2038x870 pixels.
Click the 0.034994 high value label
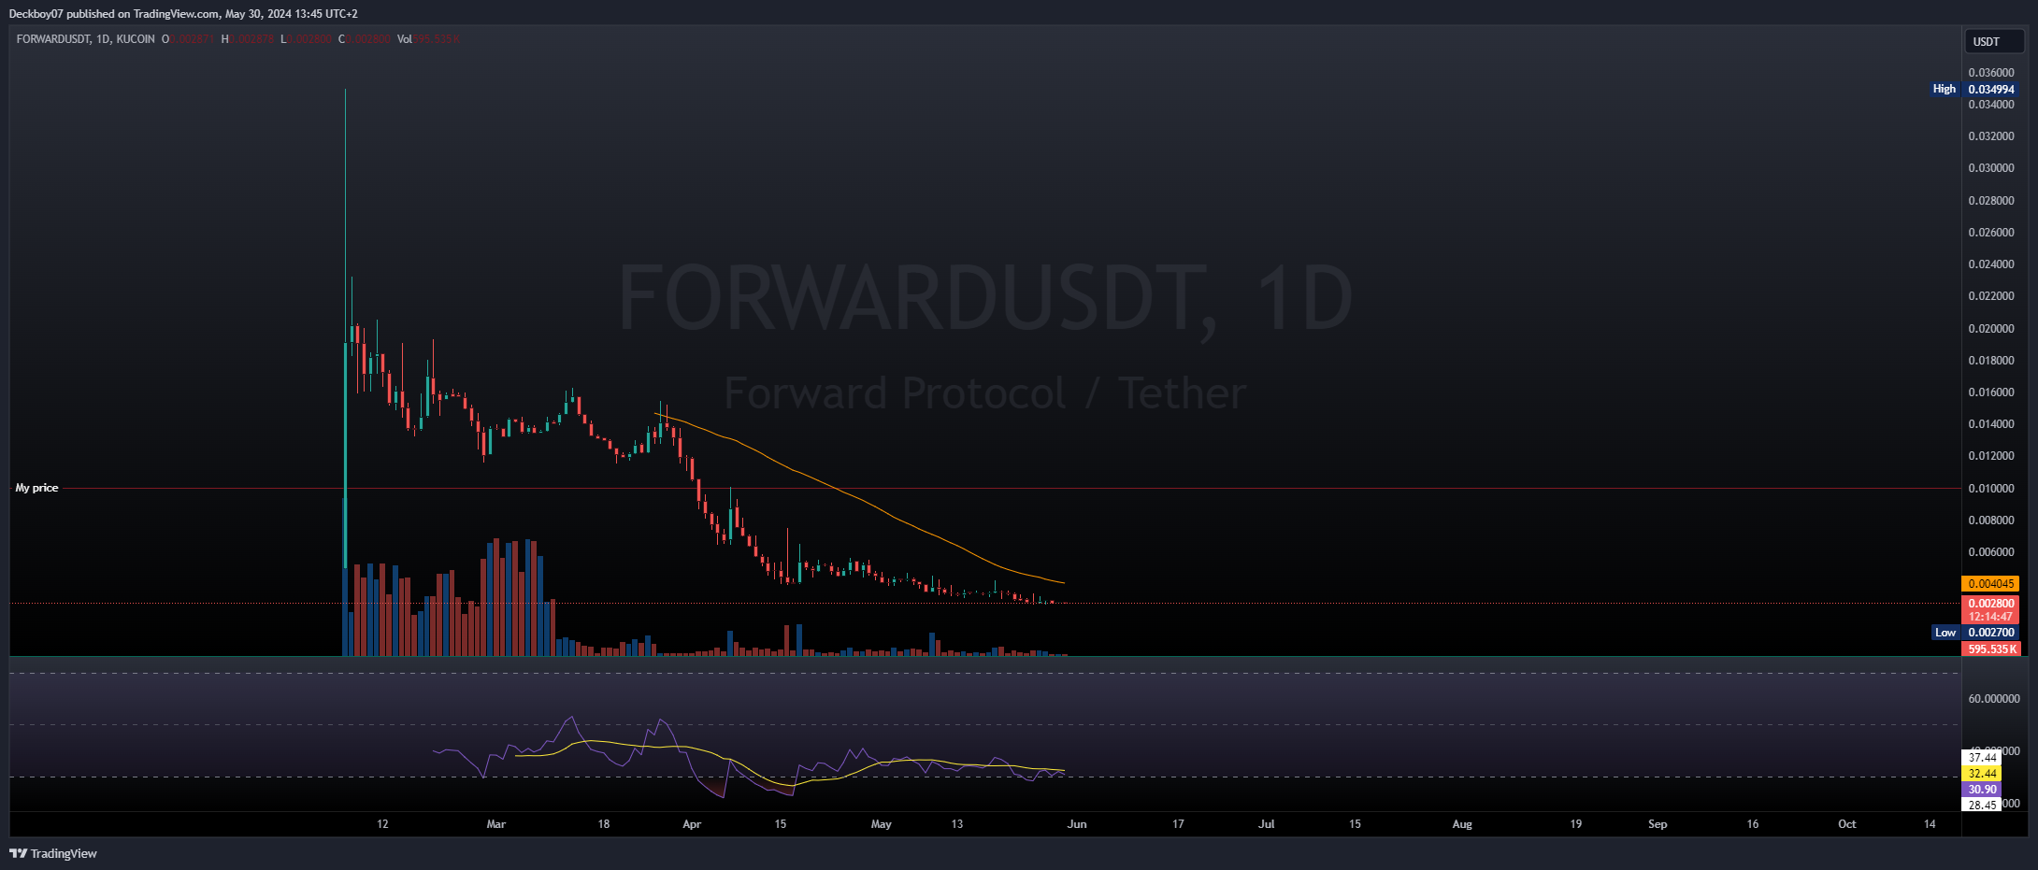point(1991,90)
